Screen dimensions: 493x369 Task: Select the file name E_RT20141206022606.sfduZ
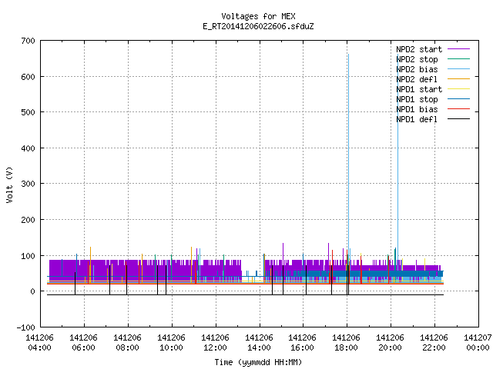258,26
